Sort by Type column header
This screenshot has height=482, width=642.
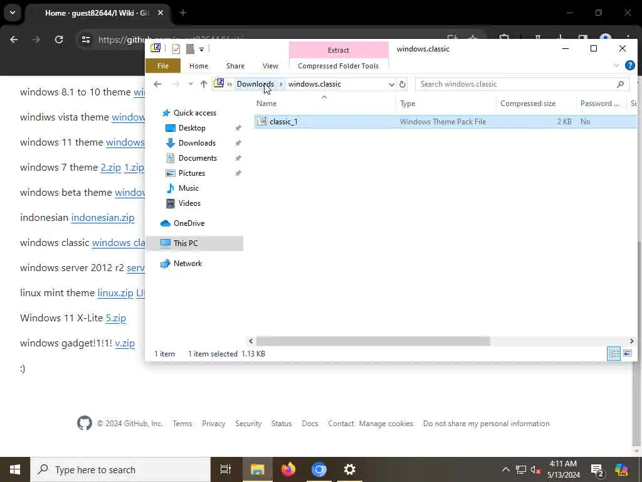408,104
